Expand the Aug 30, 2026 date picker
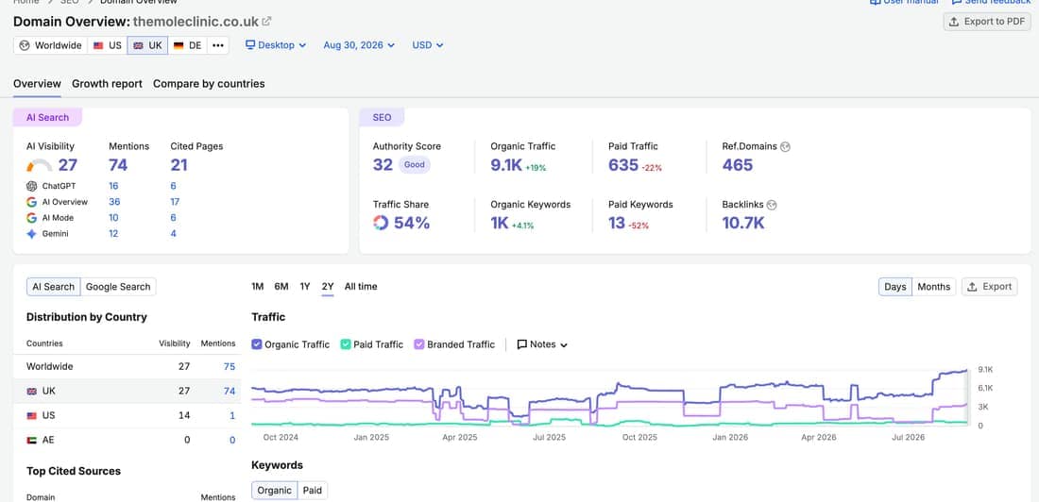 pyautogui.click(x=359, y=45)
